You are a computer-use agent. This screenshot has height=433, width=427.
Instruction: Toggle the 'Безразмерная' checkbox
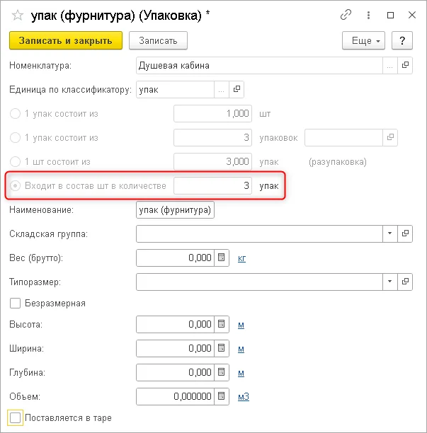tap(15, 304)
